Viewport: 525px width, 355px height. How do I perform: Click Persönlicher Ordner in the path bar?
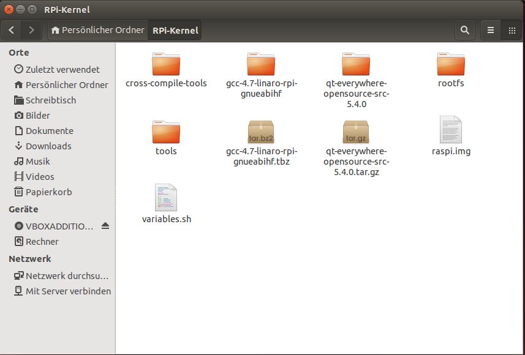[x=98, y=30]
